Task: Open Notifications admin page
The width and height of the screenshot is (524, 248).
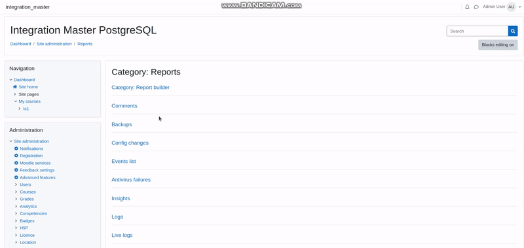Action: (31, 149)
